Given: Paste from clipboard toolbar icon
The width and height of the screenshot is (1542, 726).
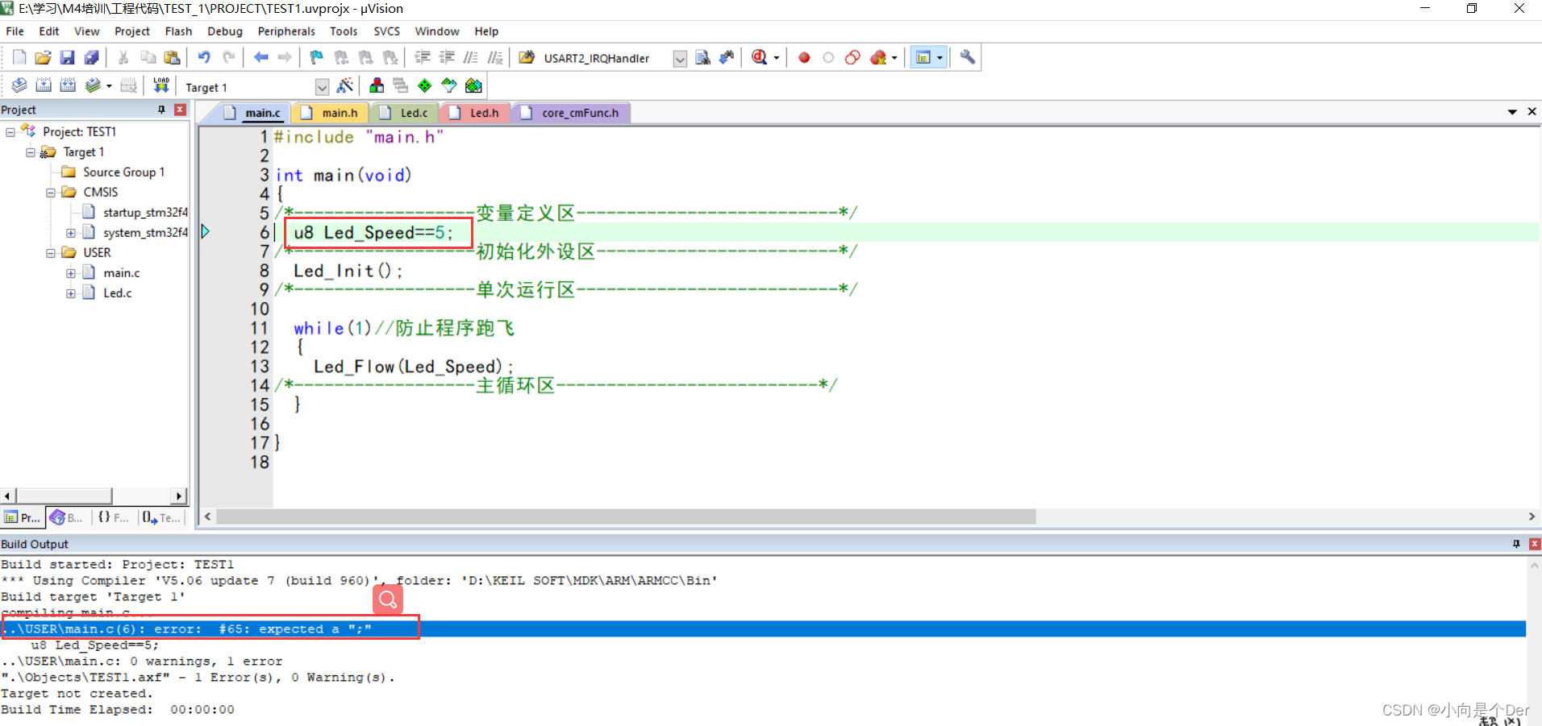Looking at the screenshot, I should coord(172,57).
